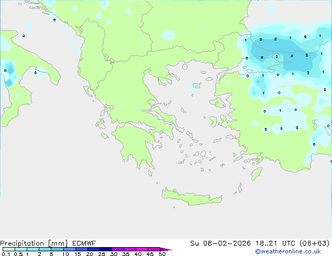
Task: Pick the 40–45 mm bright magenta legend box
Action: click(142, 249)
